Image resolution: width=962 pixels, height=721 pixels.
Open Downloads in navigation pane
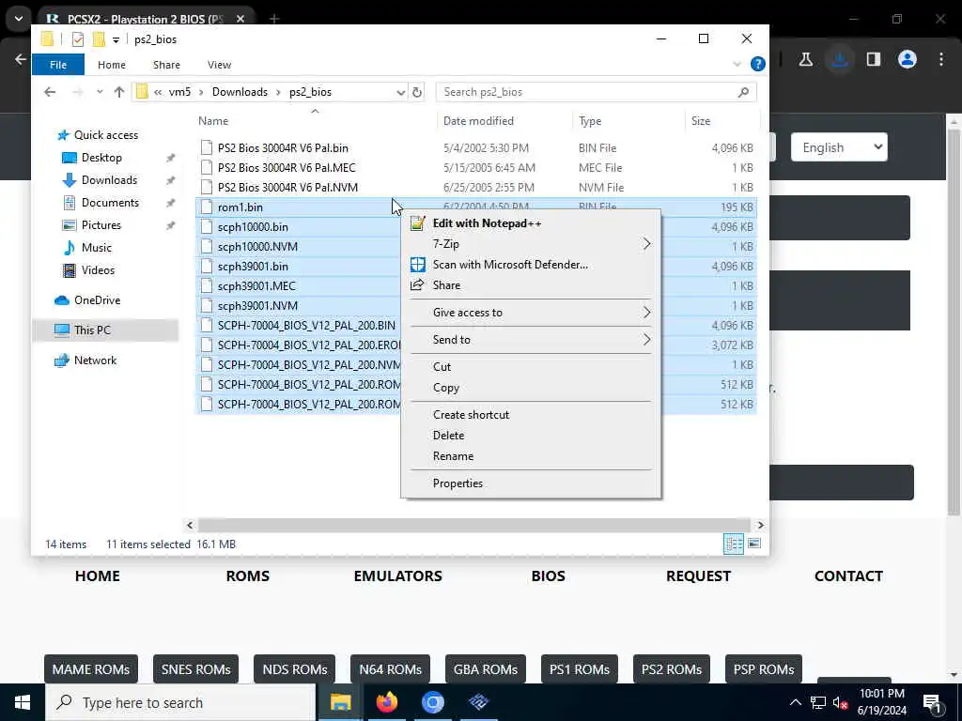coord(109,180)
